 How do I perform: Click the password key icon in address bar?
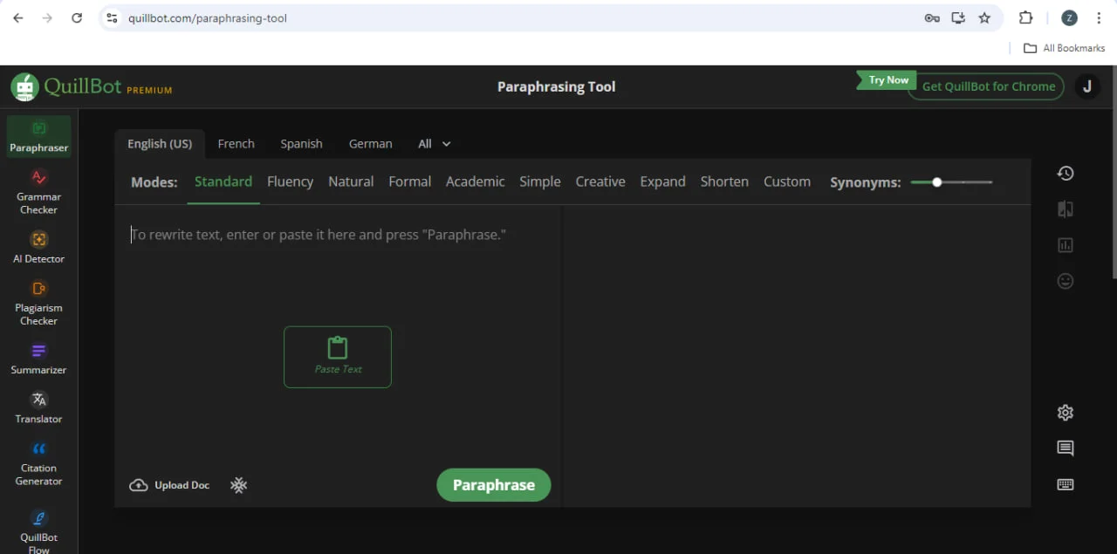931,17
